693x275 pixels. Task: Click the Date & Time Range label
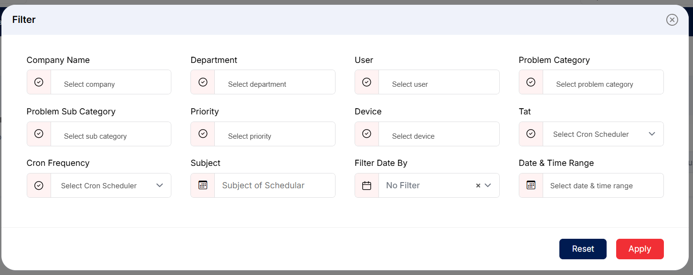pos(556,163)
